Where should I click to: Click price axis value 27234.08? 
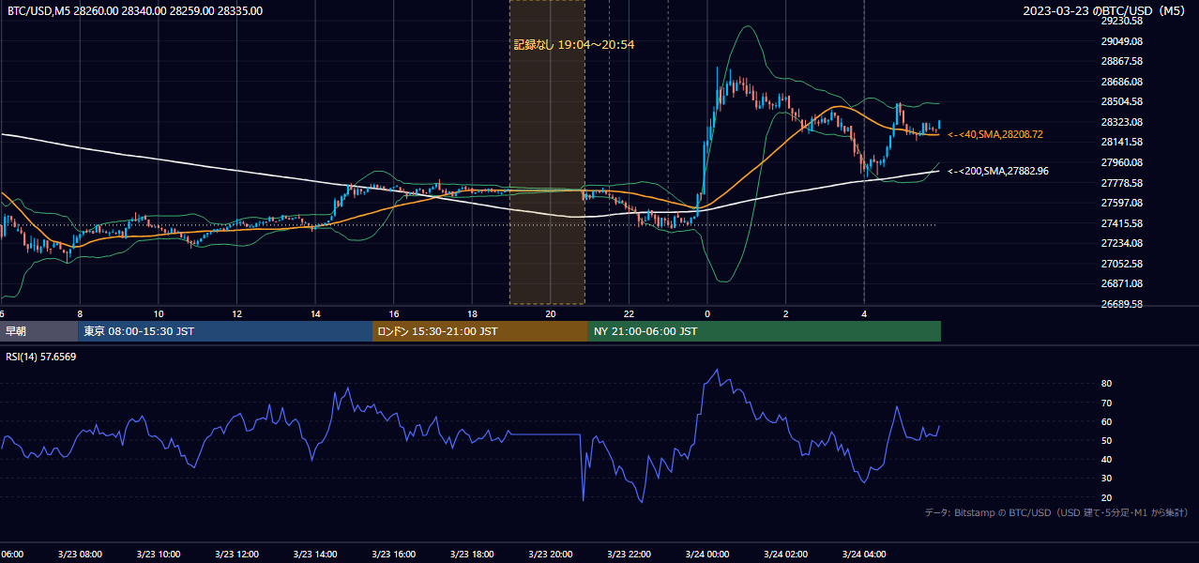pyautogui.click(x=1121, y=243)
